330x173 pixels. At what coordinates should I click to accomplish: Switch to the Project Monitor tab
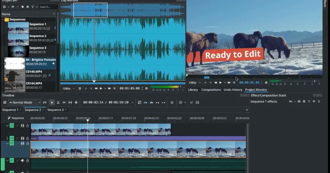[x=256, y=90]
